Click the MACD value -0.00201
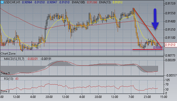Viewport: 177px width, 101px height. 32,59
